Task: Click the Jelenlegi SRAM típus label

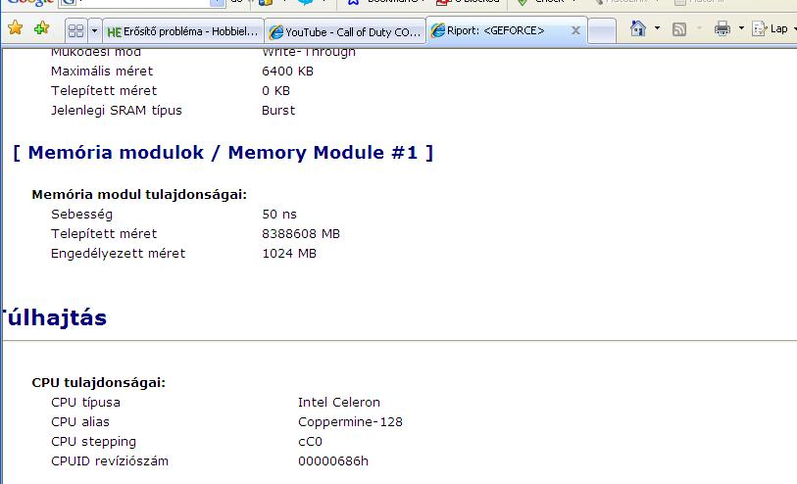Action: [117, 110]
